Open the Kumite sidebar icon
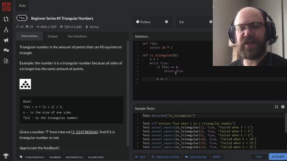Viewport: 287px width, 161px height. point(6,30)
